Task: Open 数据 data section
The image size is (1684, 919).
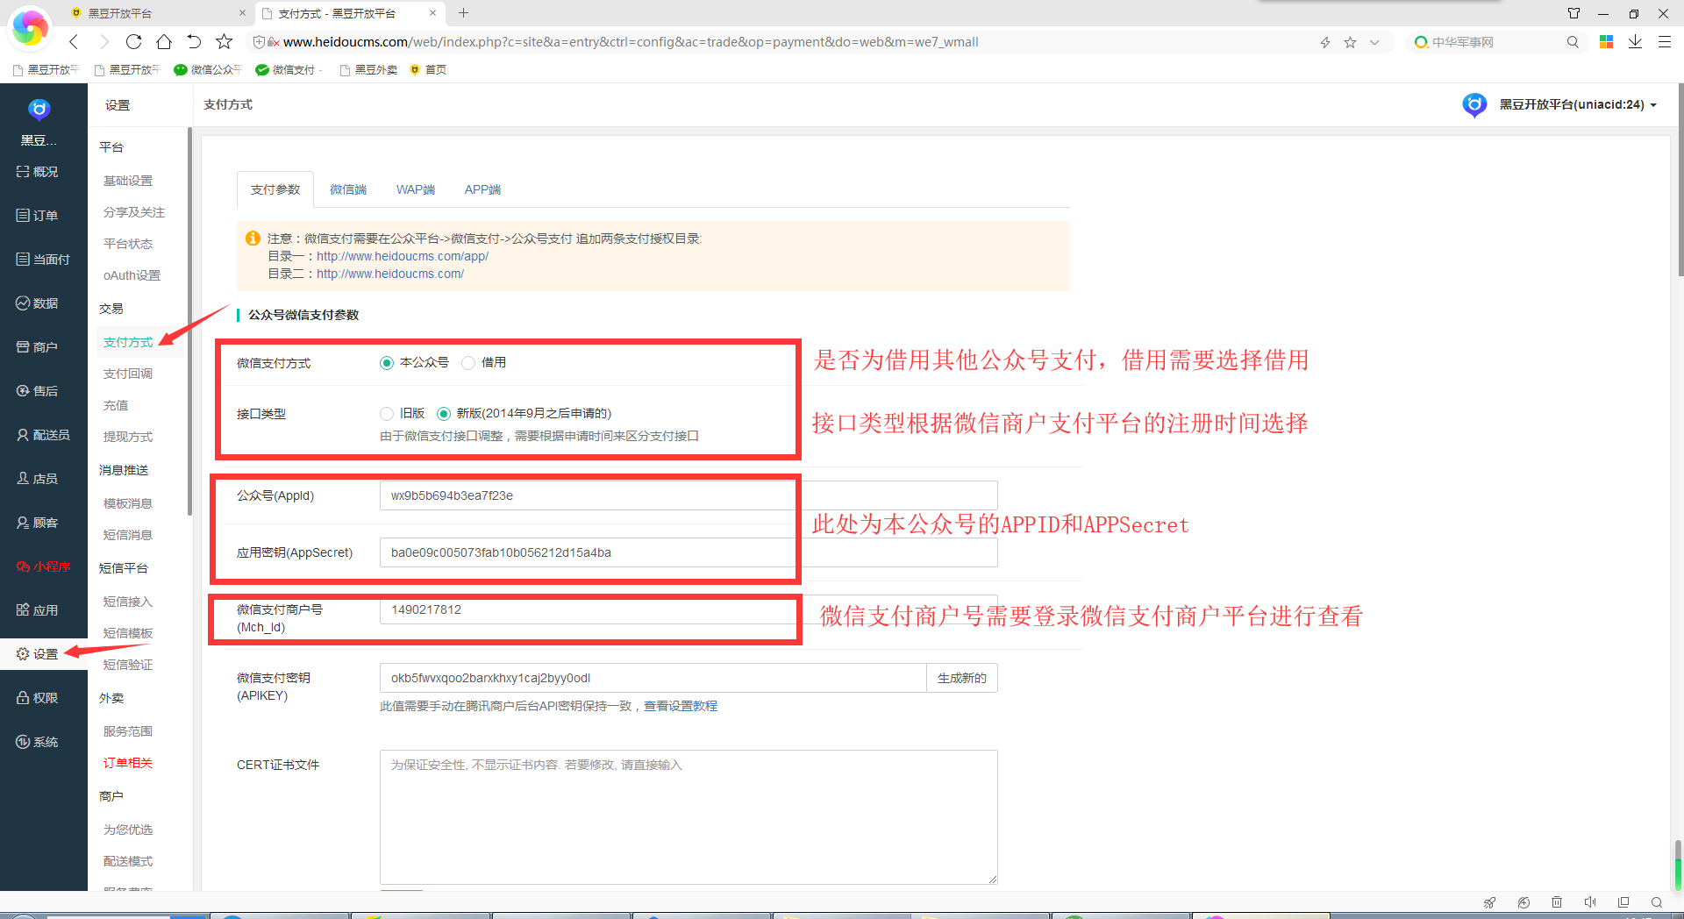Action: [x=38, y=303]
